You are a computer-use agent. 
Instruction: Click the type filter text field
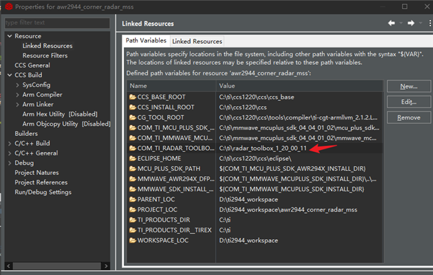pos(57,24)
